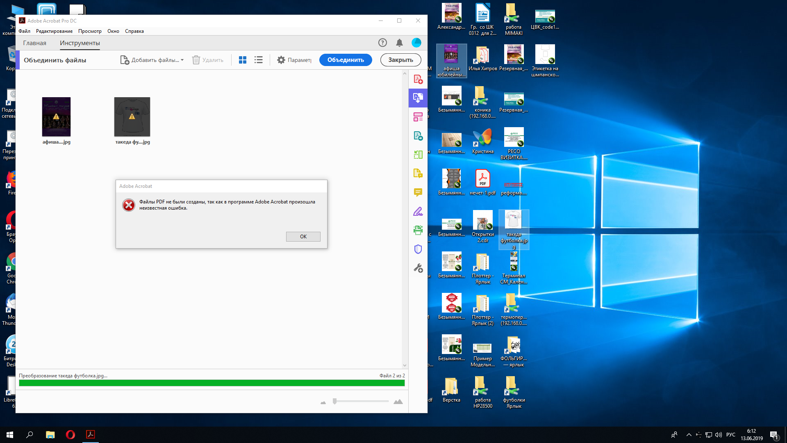
Task: Select the Comment tool in sidebar
Action: (418, 192)
